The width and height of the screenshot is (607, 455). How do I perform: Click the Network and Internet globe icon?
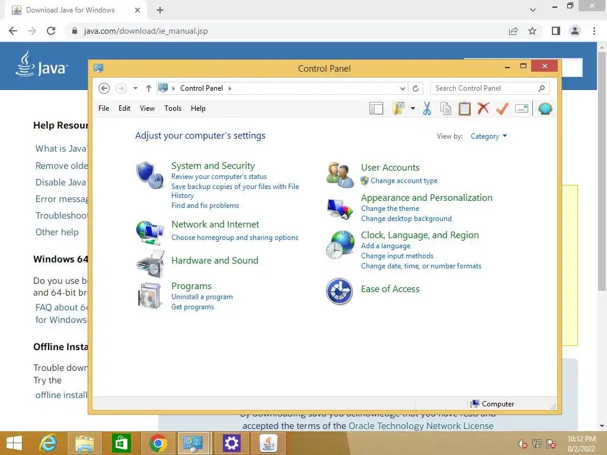[x=150, y=232]
